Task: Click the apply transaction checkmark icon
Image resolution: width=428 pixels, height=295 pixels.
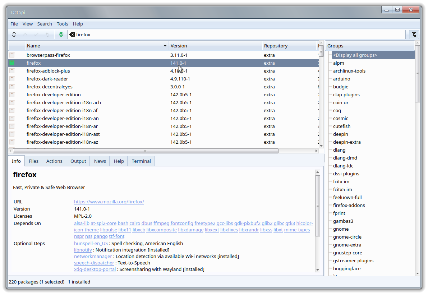Action: [x=36, y=34]
